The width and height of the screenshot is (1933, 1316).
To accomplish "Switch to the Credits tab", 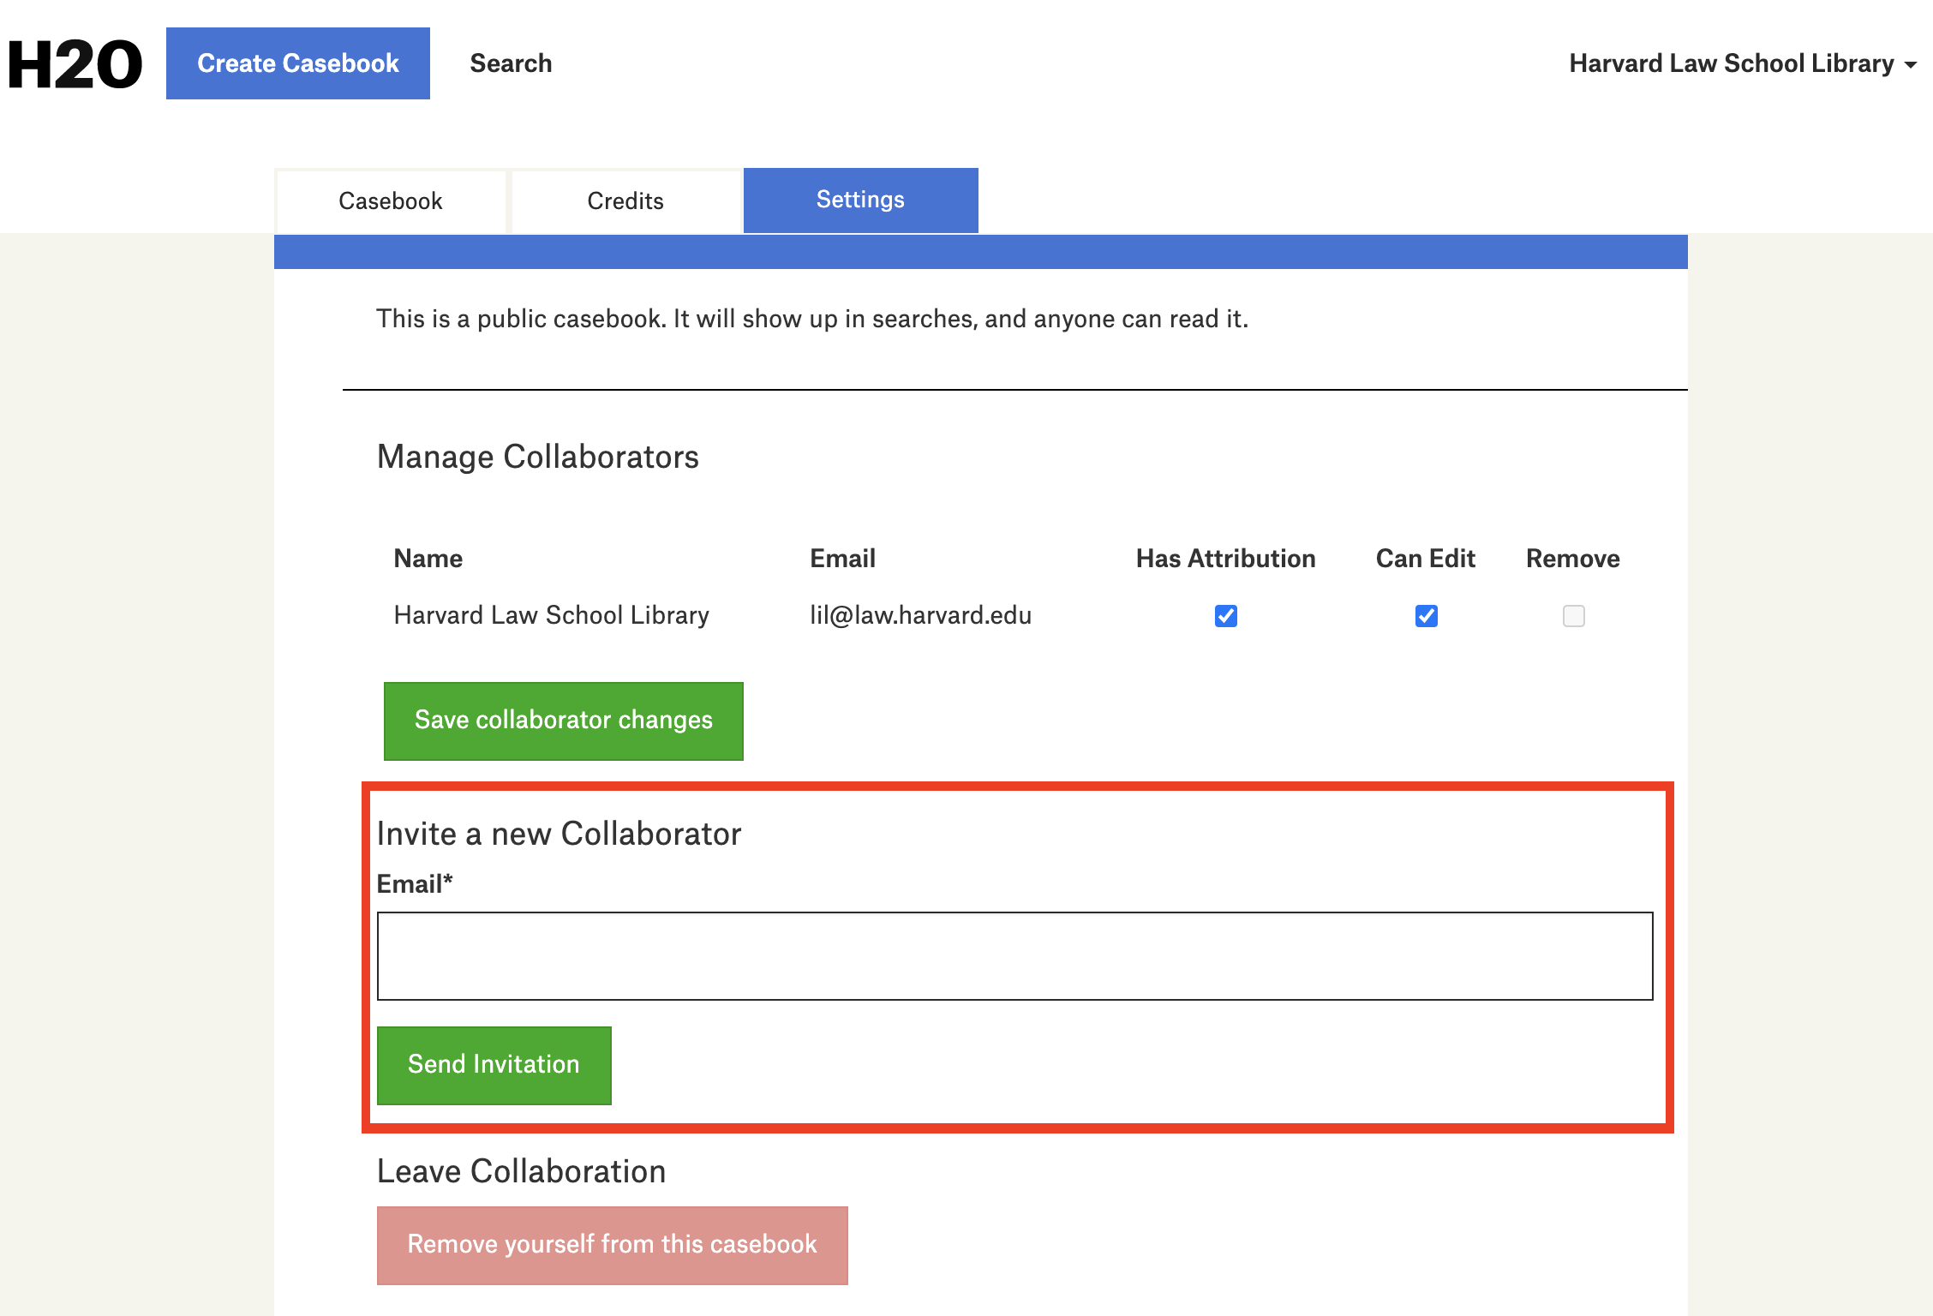I will 625,201.
